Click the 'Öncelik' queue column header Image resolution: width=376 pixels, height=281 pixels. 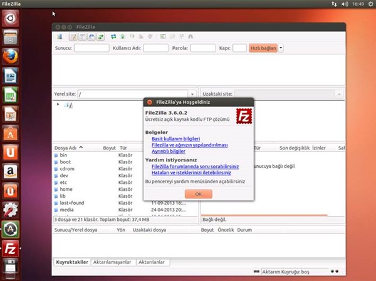pos(226,230)
